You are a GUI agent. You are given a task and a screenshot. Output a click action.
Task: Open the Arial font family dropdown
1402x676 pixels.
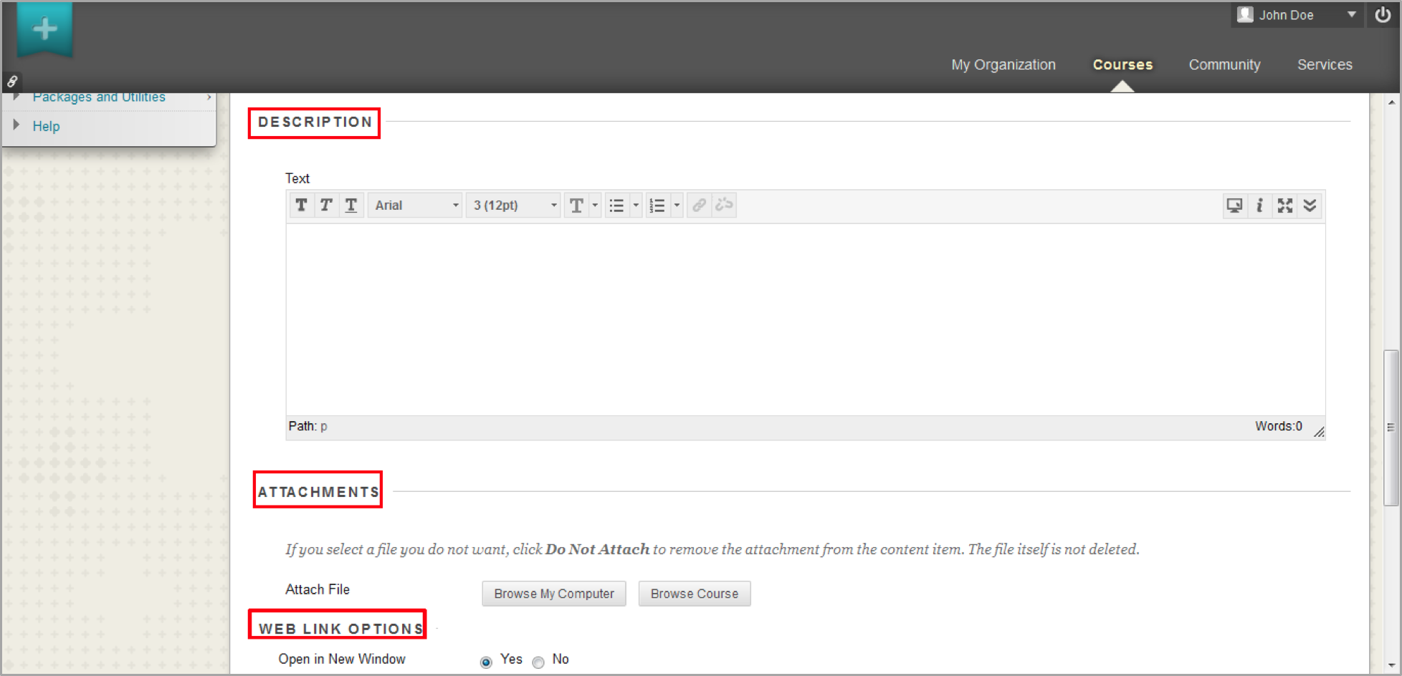click(415, 206)
